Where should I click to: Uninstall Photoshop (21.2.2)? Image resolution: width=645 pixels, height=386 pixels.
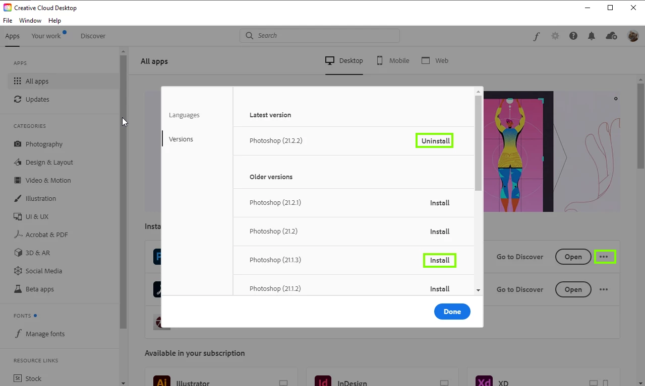tap(435, 141)
